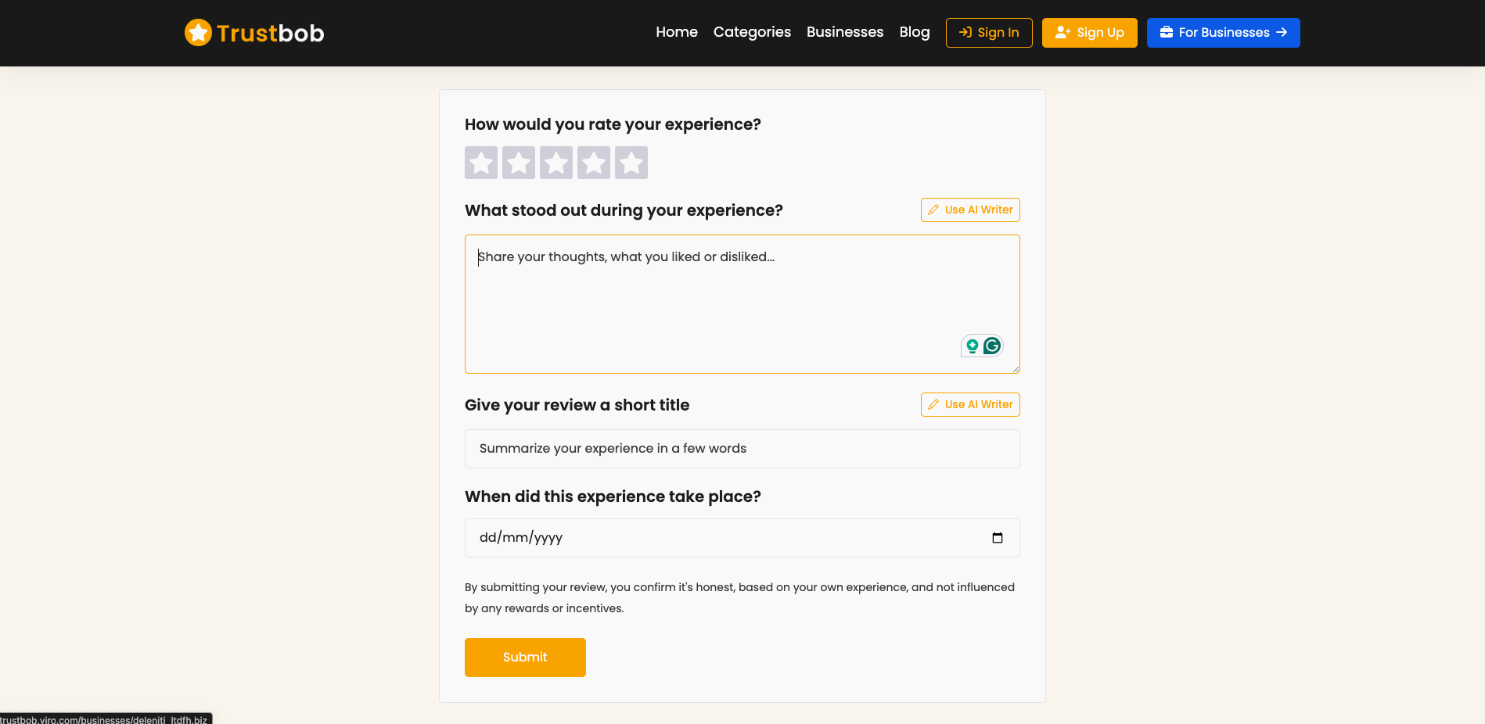Navigate to the Businesses page
Screen dimensions: 1485x724
coord(844,32)
